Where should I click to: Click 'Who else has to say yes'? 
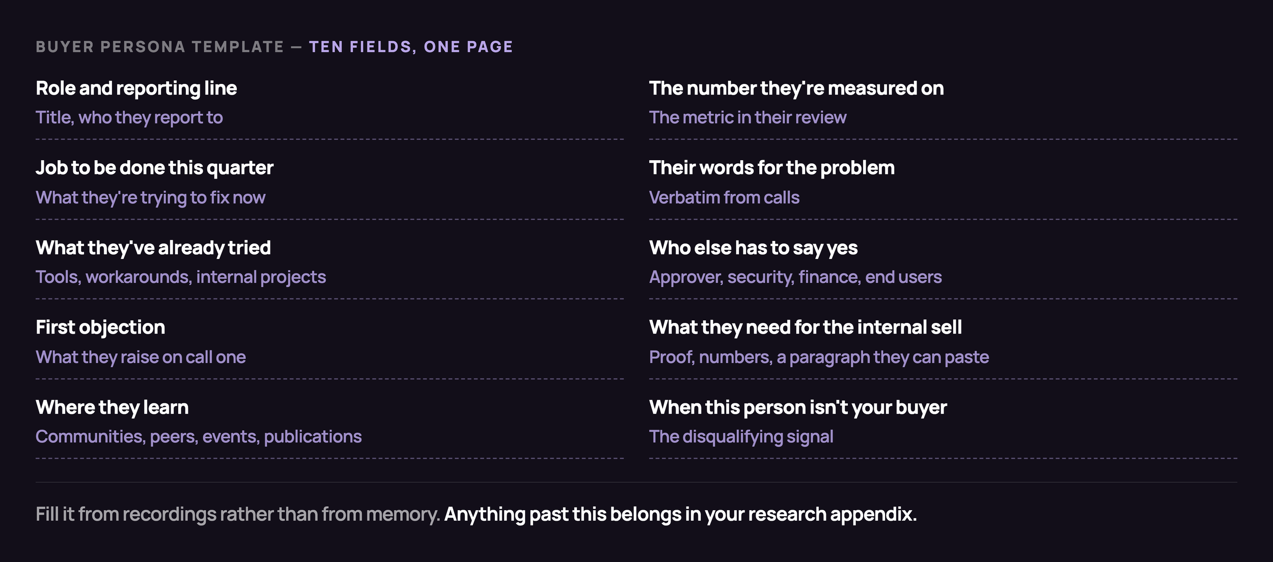(753, 248)
